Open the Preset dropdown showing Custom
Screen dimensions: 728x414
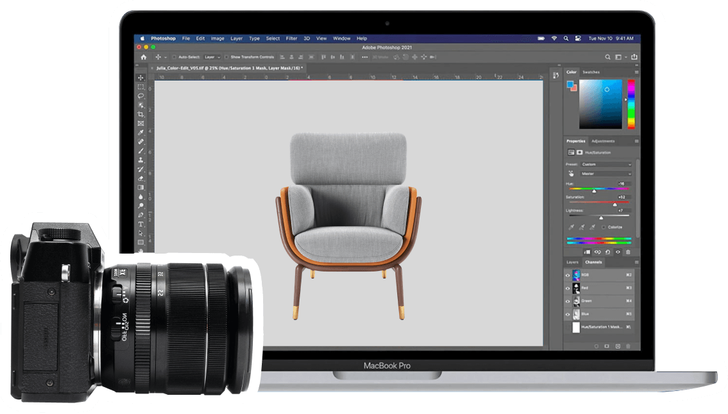[607, 164]
